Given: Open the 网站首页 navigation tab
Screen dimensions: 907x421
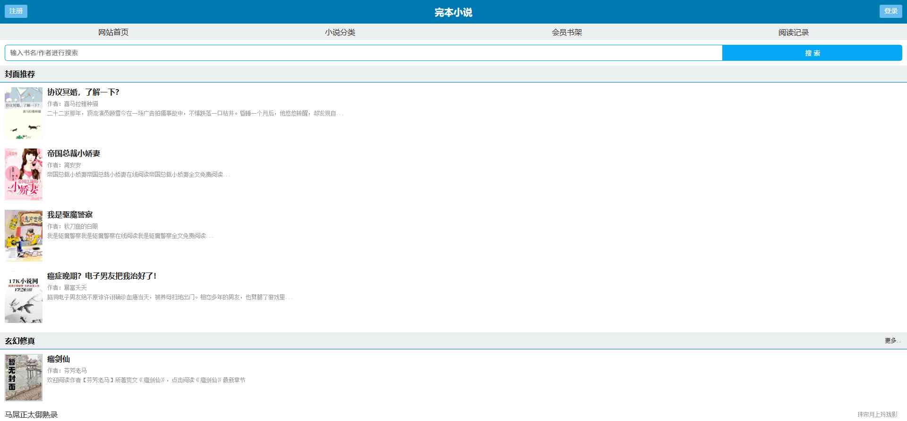Looking at the screenshot, I should (x=113, y=33).
